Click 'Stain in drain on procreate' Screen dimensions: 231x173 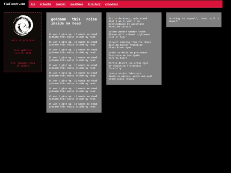tap(127, 53)
